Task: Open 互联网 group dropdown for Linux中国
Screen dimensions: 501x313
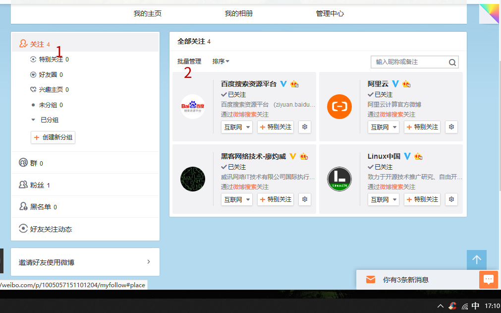Action: point(384,199)
